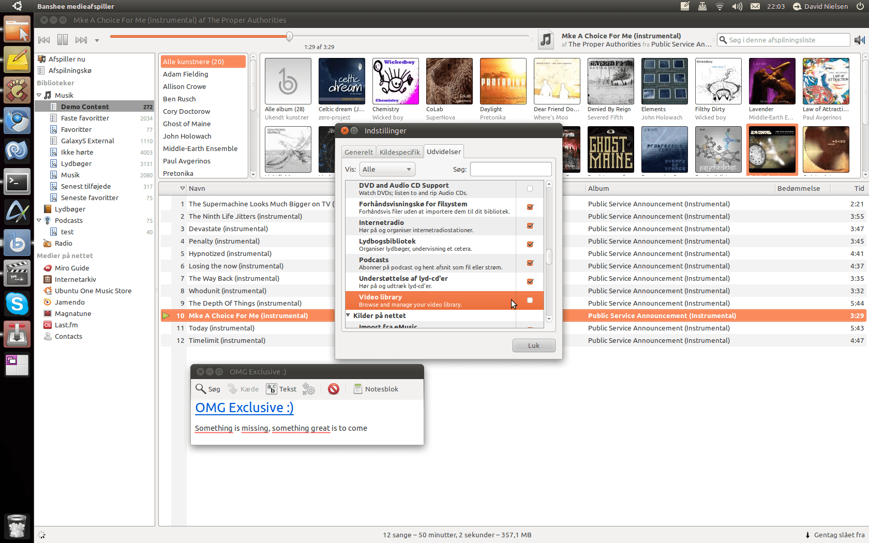
Task: Click Luk to close Indstillinger
Action: (534, 345)
